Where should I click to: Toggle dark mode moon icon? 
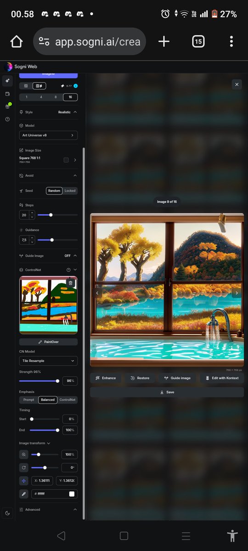coord(7,513)
